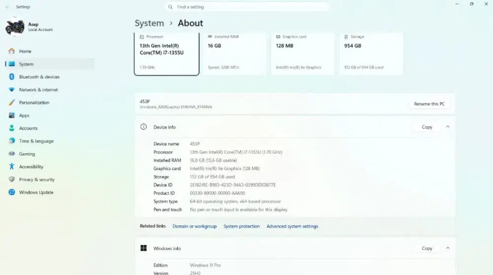Copy the Windows info details
Screen dimensions: 493x275
[x=426, y=248]
